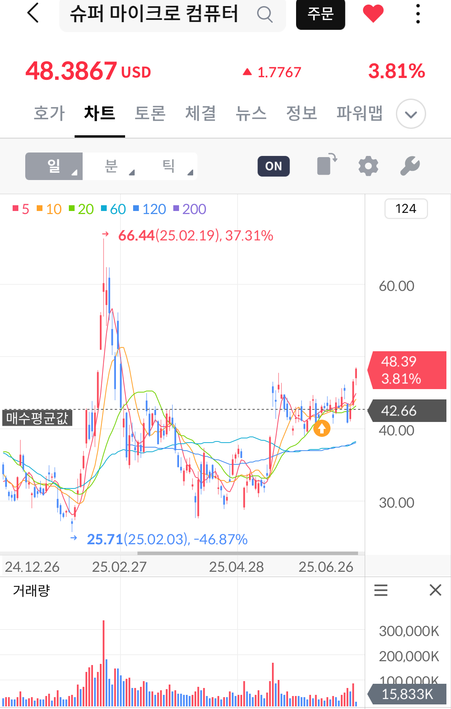Select the 5-day moving average legend
The image size is (451, 709).
click(21, 209)
